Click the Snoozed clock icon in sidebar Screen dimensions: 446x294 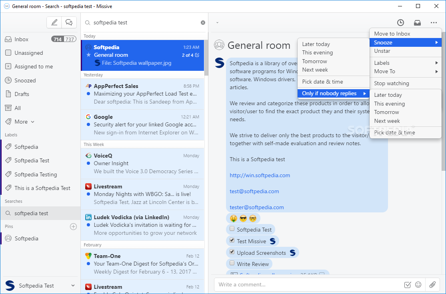point(8,80)
